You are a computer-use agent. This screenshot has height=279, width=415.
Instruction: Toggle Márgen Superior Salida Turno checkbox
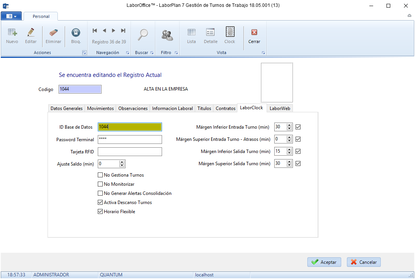(x=298, y=163)
